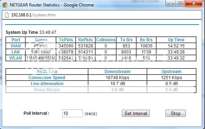
Task: Click WLAN Rx B/s value 568
Action: click(146, 58)
